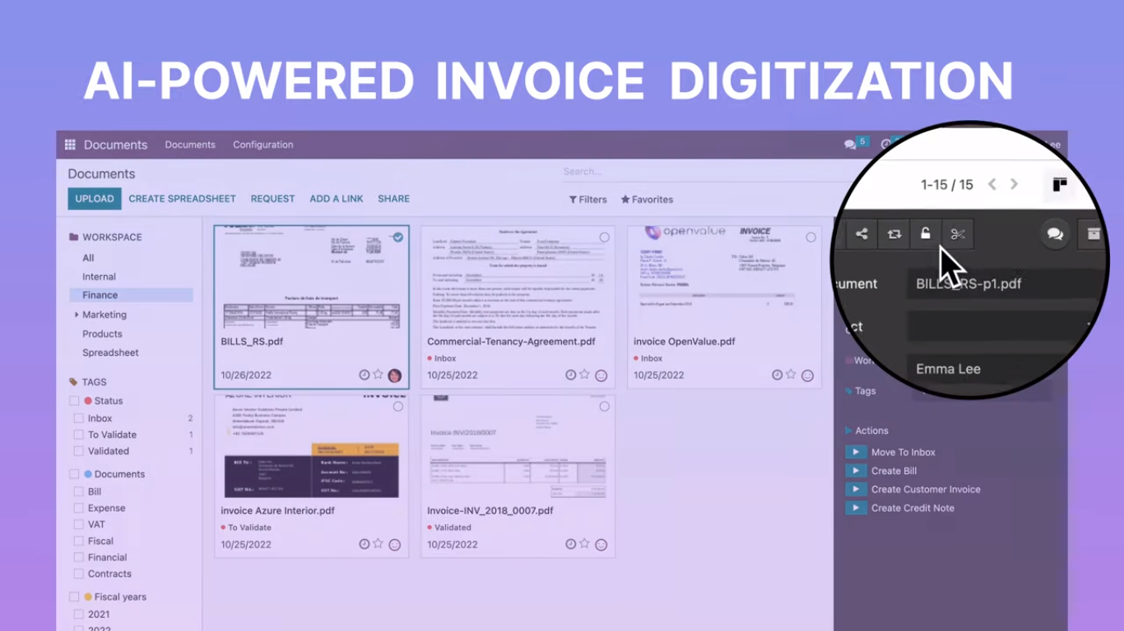Click the archive icon in the details panel
Screen dimensions: 1124x631
pos(1093,234)
